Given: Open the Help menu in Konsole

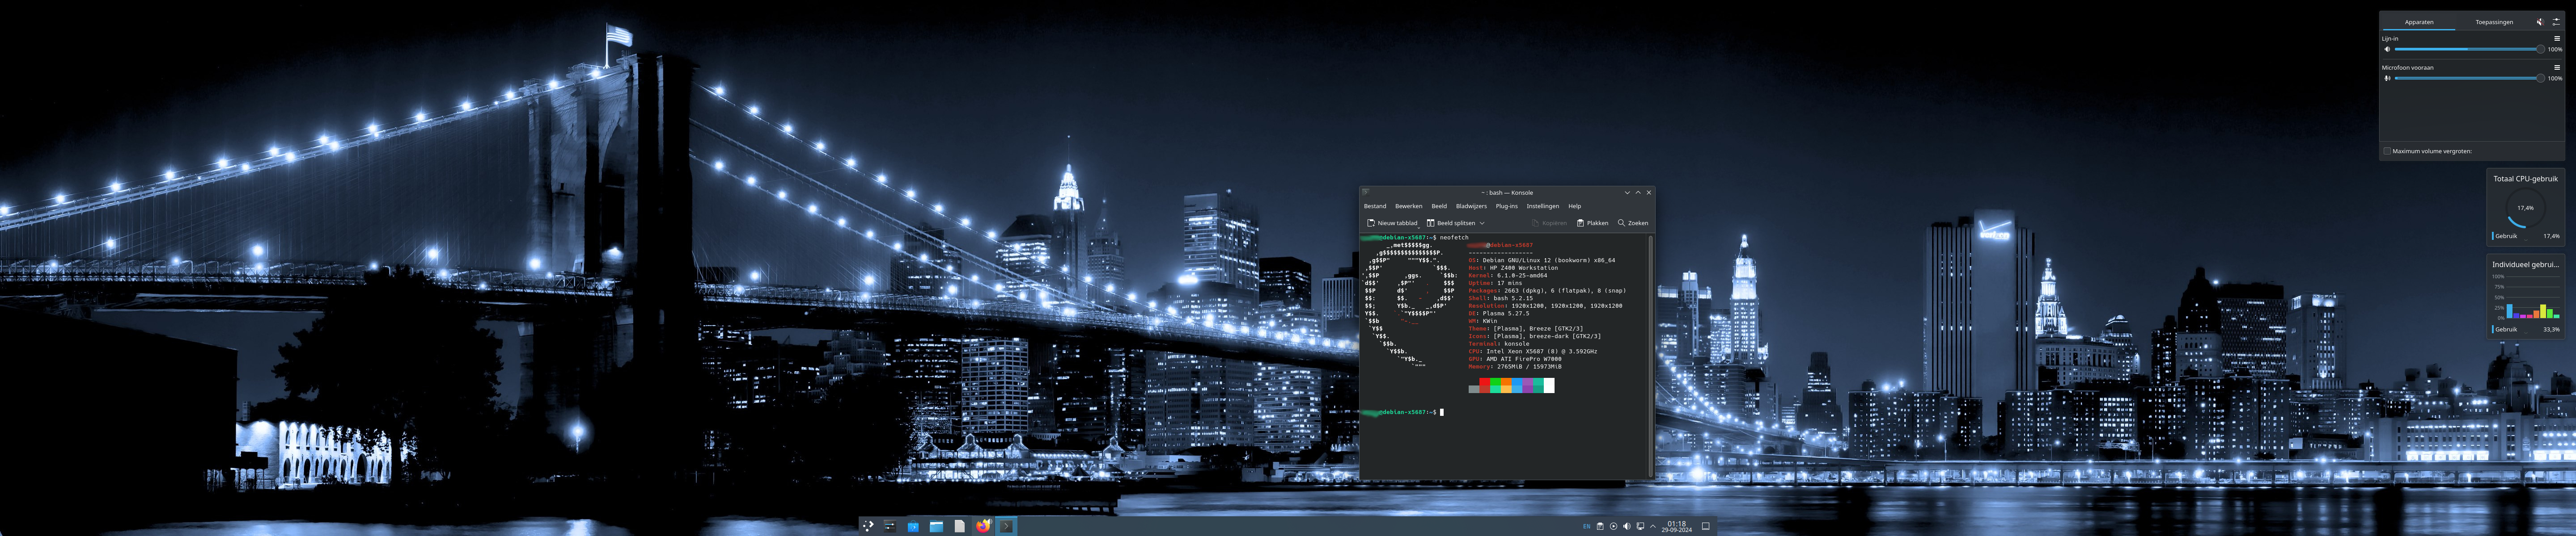Looking at the screenshot, I should click(1574, 207).
